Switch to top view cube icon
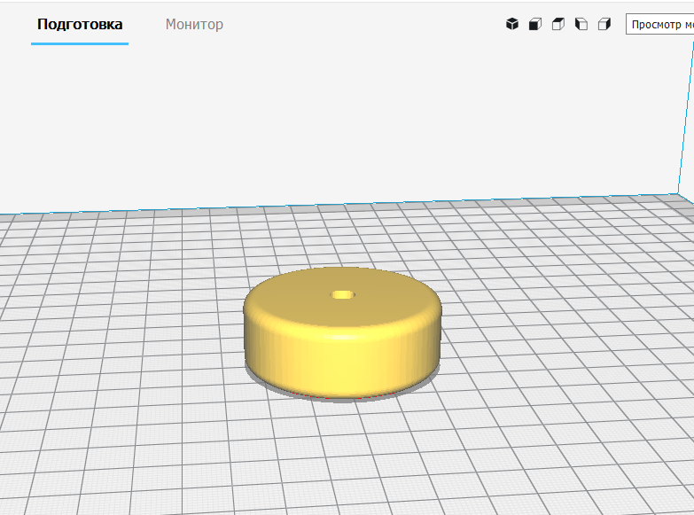 (558, 24)
